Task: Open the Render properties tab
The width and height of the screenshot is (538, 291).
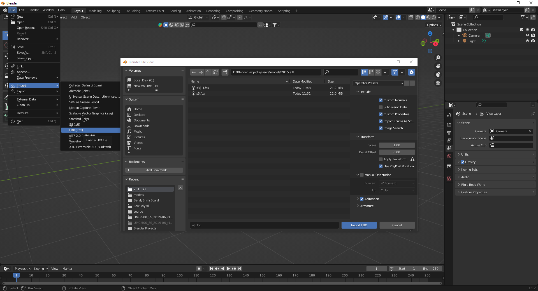Action: click(x=449, y=125)
